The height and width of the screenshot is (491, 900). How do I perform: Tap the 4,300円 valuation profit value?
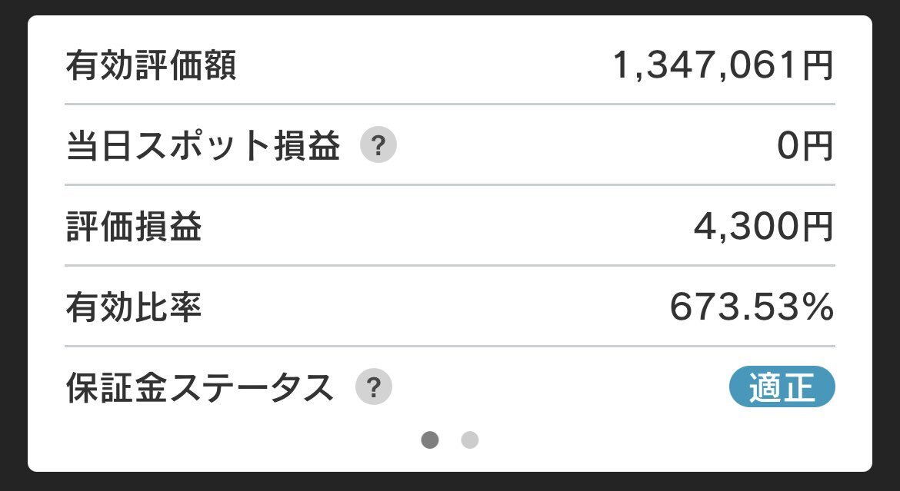763,227
